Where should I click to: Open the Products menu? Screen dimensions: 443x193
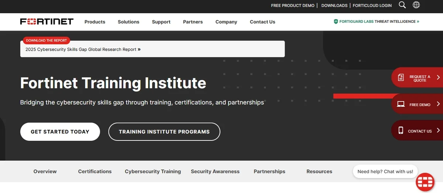click(x=95, y=22)
